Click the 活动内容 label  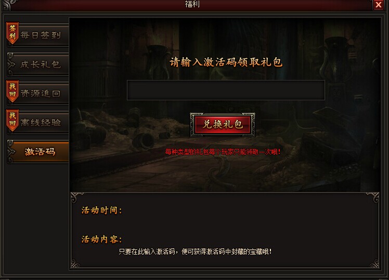coord(102,239)
